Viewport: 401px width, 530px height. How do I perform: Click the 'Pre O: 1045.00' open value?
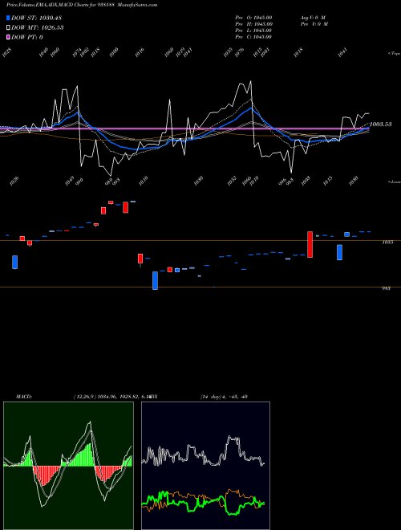pyautogui.click(x=253, y=17)
